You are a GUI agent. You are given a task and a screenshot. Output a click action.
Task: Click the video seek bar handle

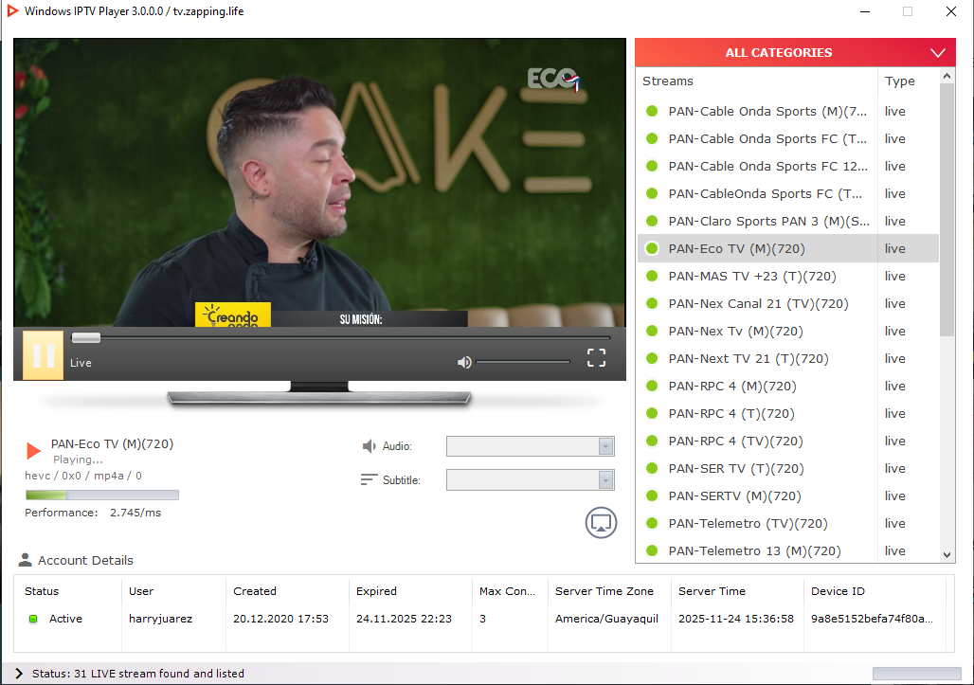(x=85, y=338)
